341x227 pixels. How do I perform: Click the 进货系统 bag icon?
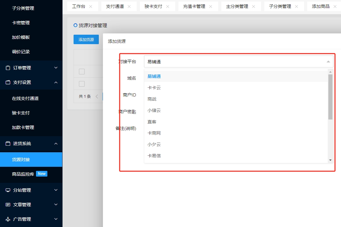click(x=8, y=143)
